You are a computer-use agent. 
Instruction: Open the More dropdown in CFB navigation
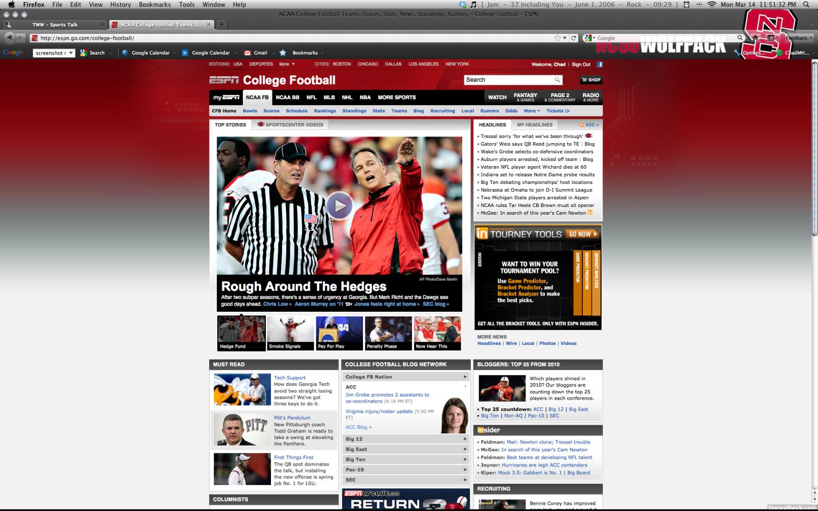tap(531, 111)
